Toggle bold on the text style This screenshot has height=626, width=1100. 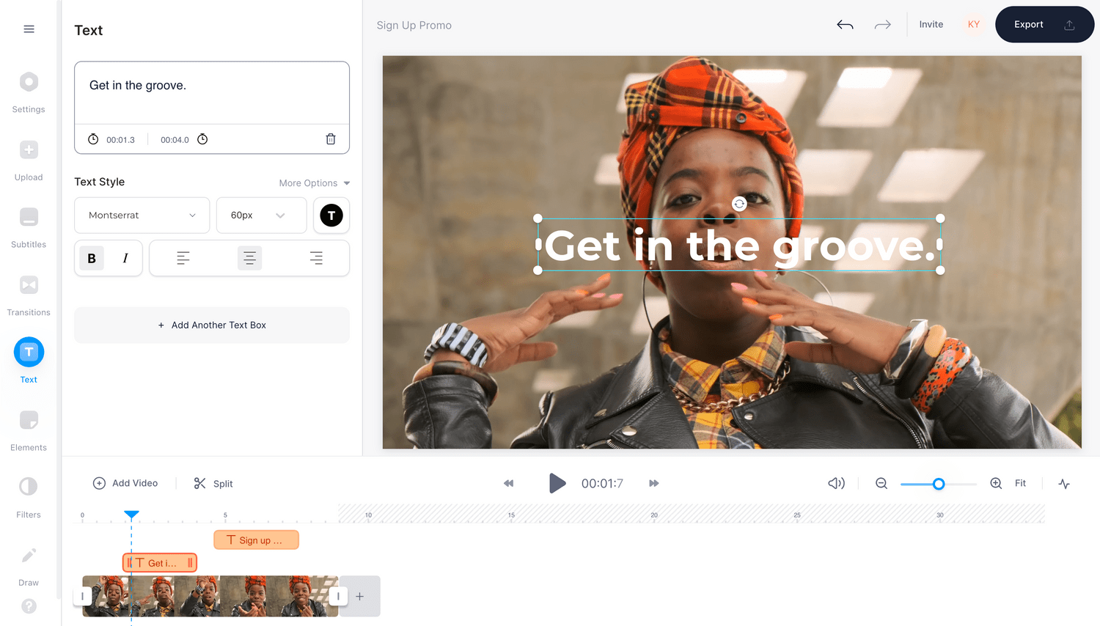click(92, 258)
